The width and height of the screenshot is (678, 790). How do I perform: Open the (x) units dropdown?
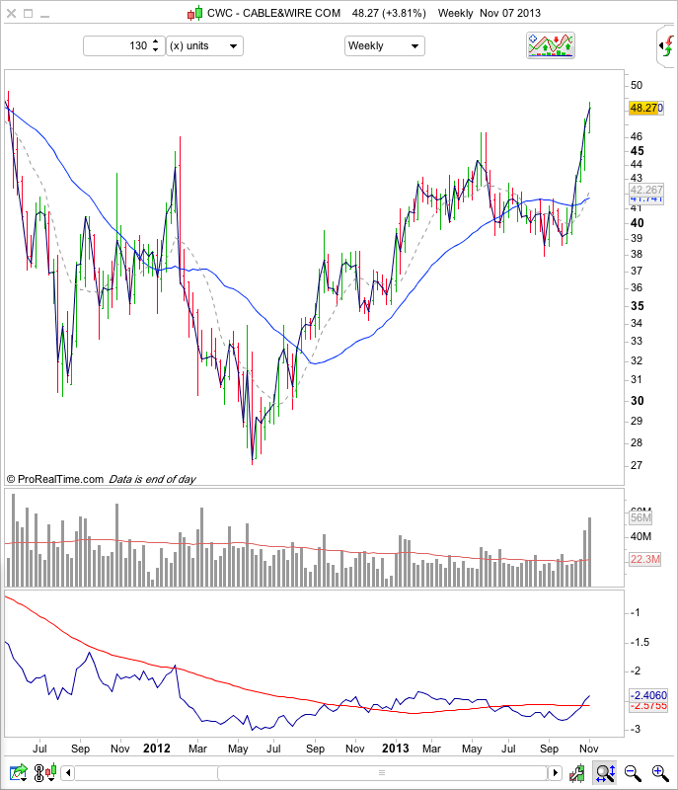pyautogui.click(x=204, y=45)
